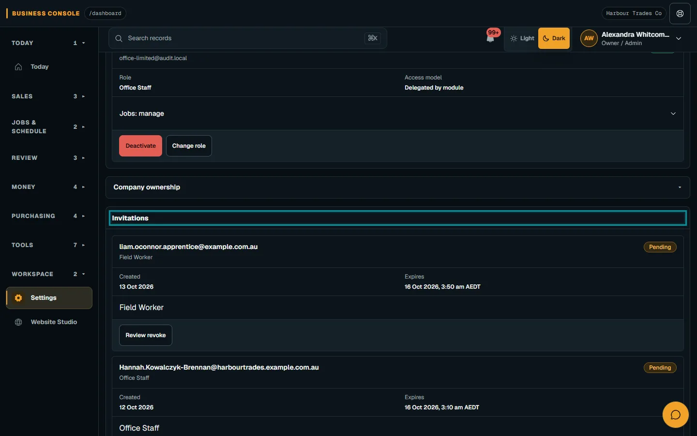697x436 pixels.
Task: Click the AW user avatar
Action: 589,38
